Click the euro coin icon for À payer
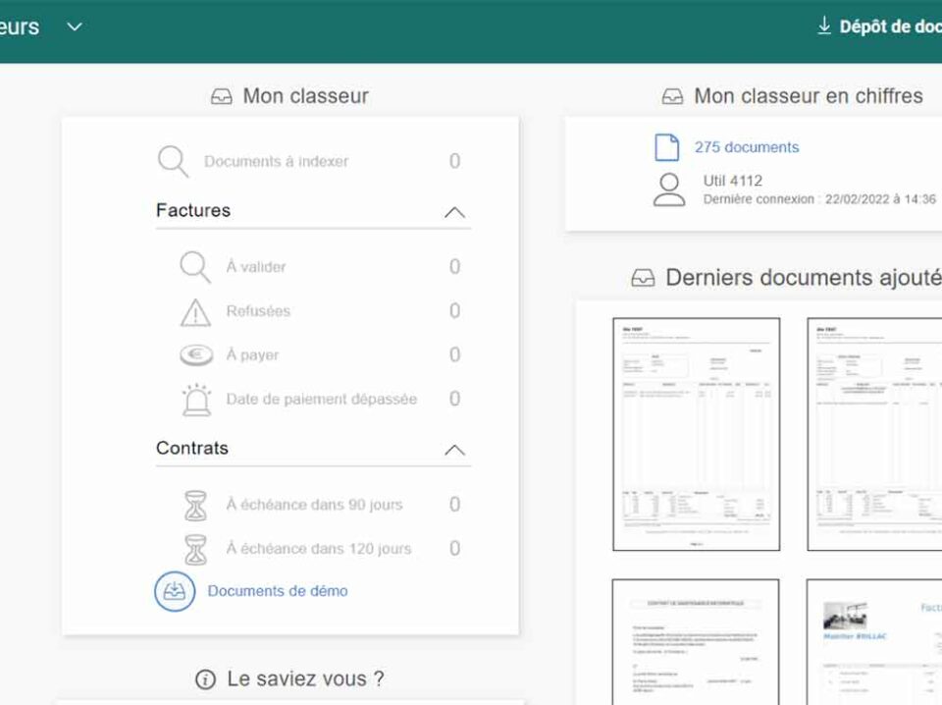This screenshot has width=942, height=705. [x=195, y=355]
